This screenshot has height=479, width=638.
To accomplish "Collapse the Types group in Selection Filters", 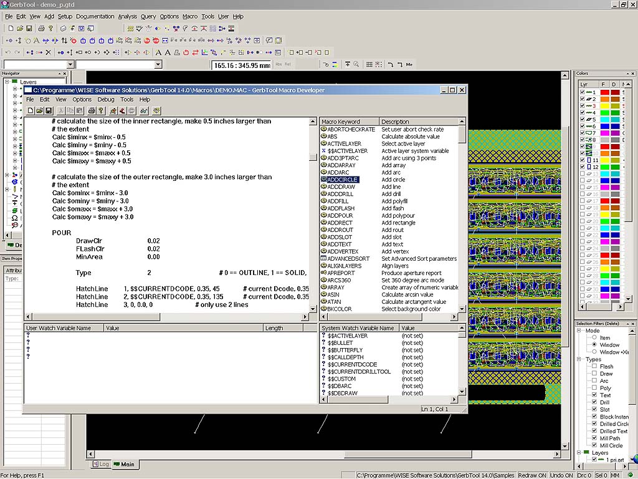I will pos(579,359).
